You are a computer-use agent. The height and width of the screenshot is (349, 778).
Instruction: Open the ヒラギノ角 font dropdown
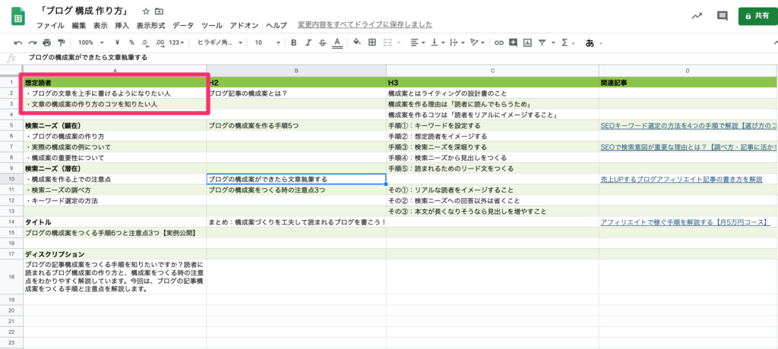tap(220, 42)
